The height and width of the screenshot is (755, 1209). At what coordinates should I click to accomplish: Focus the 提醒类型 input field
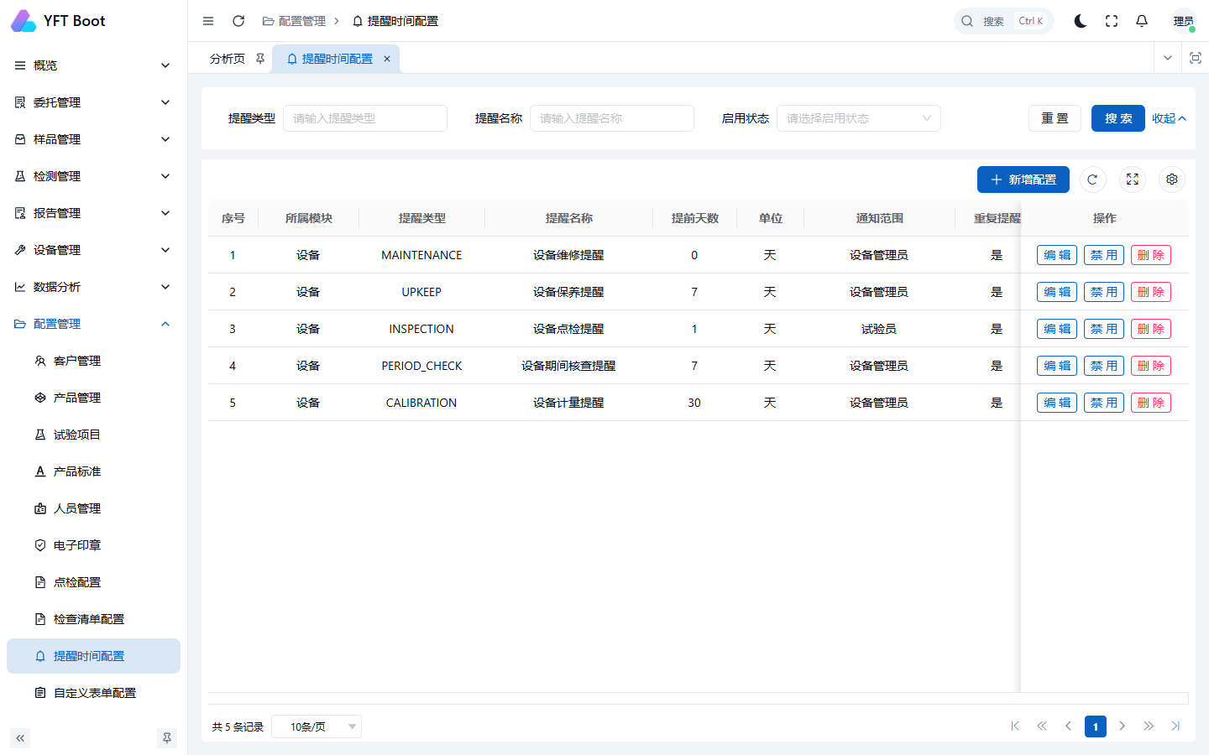click(365, 118)
